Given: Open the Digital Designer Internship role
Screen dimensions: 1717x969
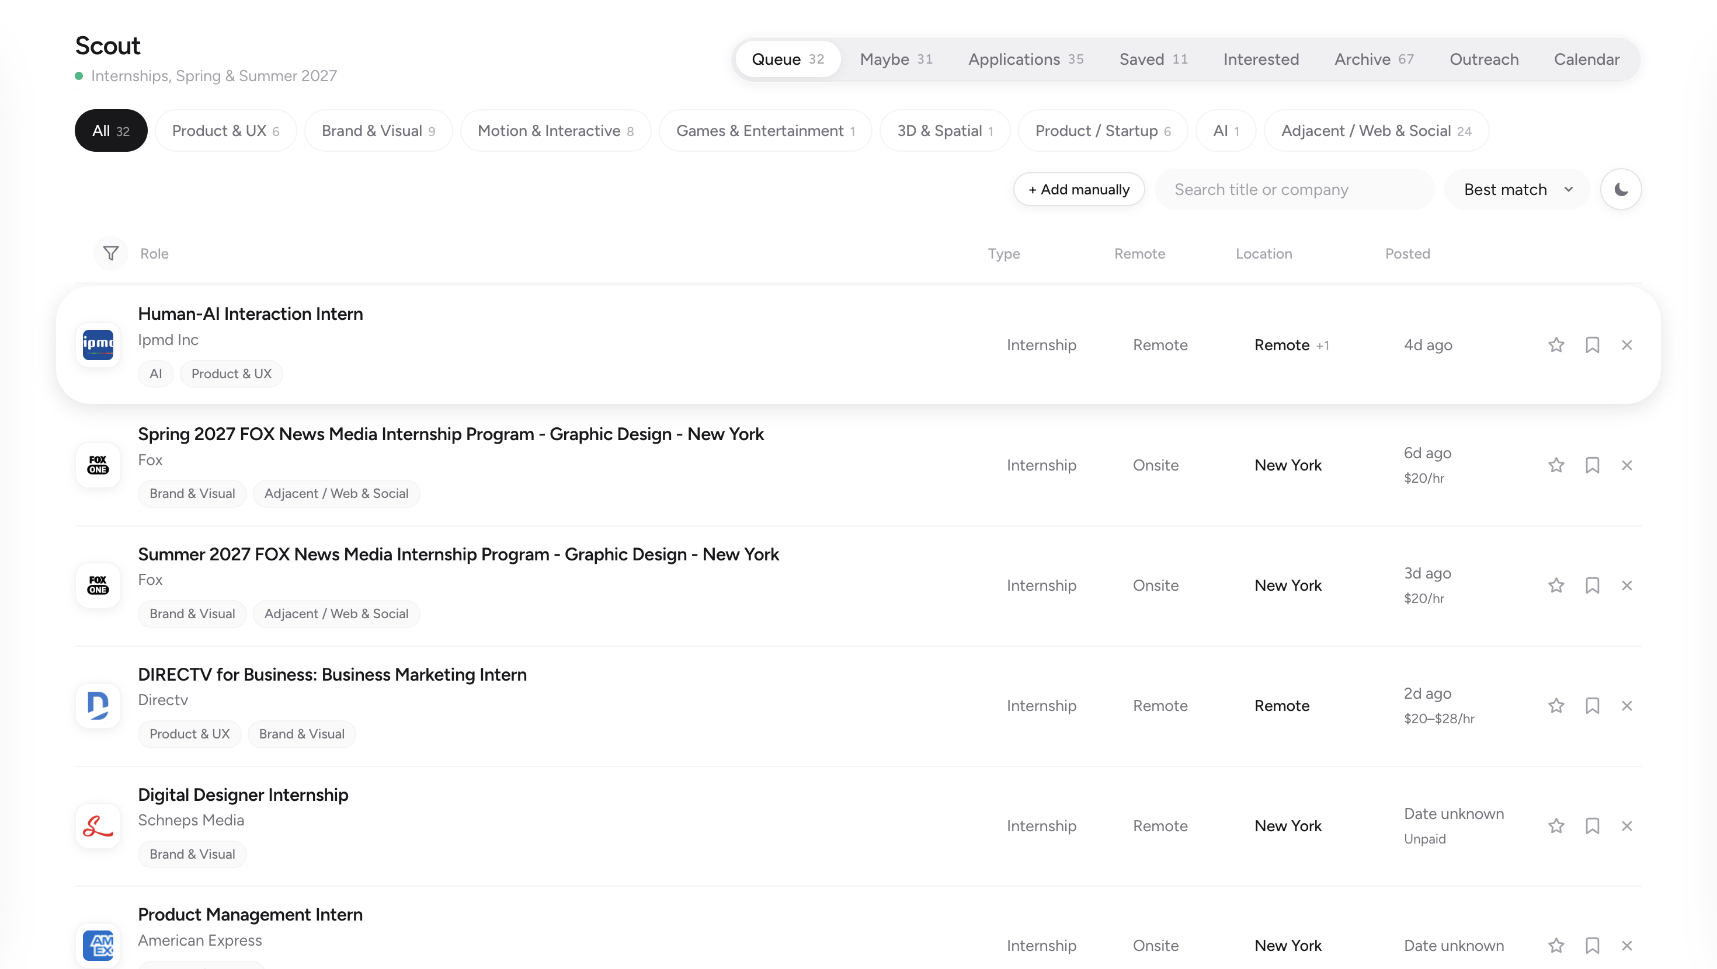Looking at the screenshot, I should click(x=242, y=794).
